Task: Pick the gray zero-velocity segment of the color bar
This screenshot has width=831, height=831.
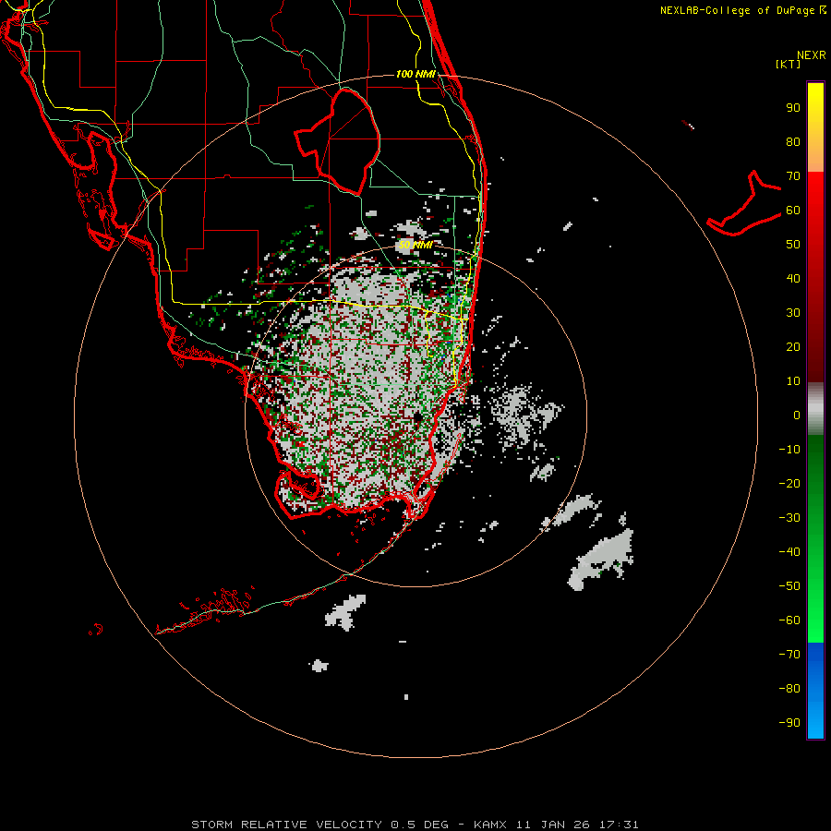Action: pyautogui.click(x=815, y=408)
